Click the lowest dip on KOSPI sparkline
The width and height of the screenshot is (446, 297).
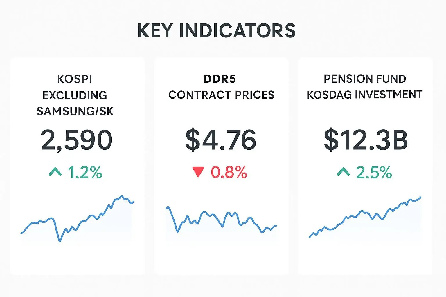(x=60, y=241)
